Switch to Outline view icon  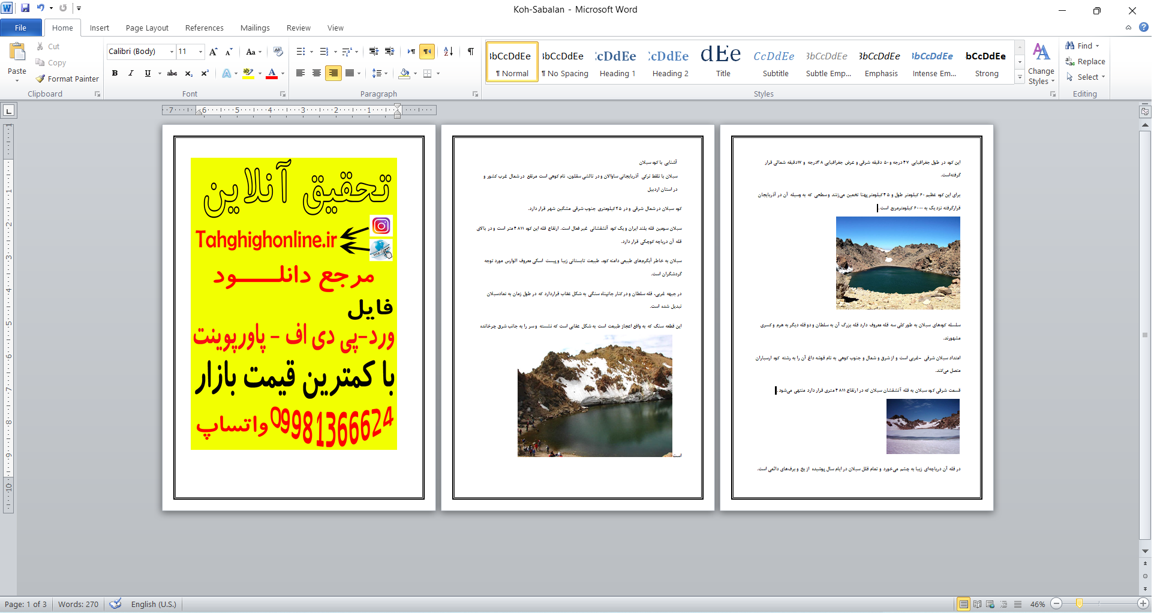(1004, 604)
